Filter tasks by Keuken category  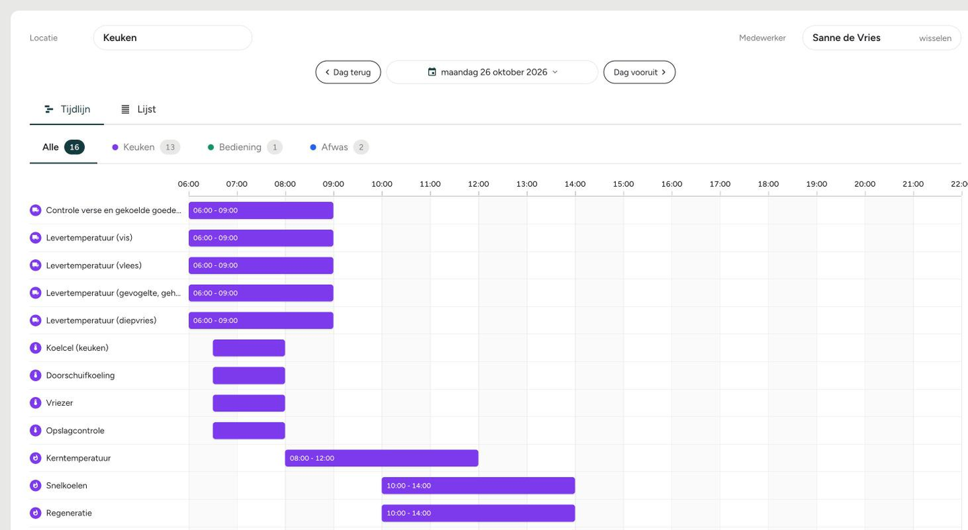pos(146,147)
